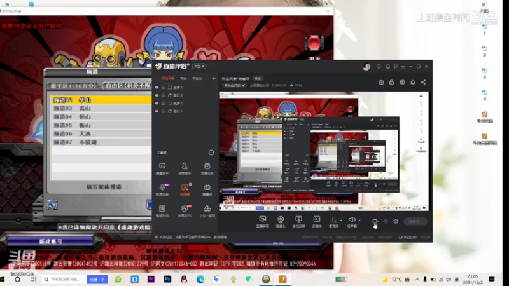The width and height of the screenshot is (509, 286).
Task: Select 频道05 衡山 in channel list
Action: pyautogui.click(x=101, y=125)
